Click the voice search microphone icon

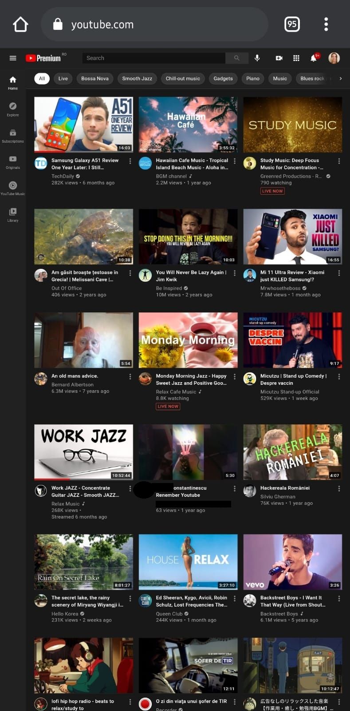pyautogui.click(x=257, y=58)
